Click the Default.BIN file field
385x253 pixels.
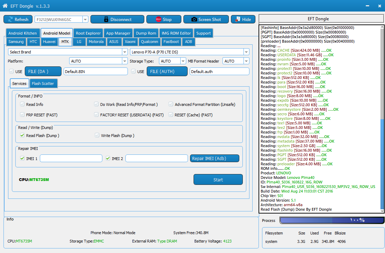coord(96,72)
